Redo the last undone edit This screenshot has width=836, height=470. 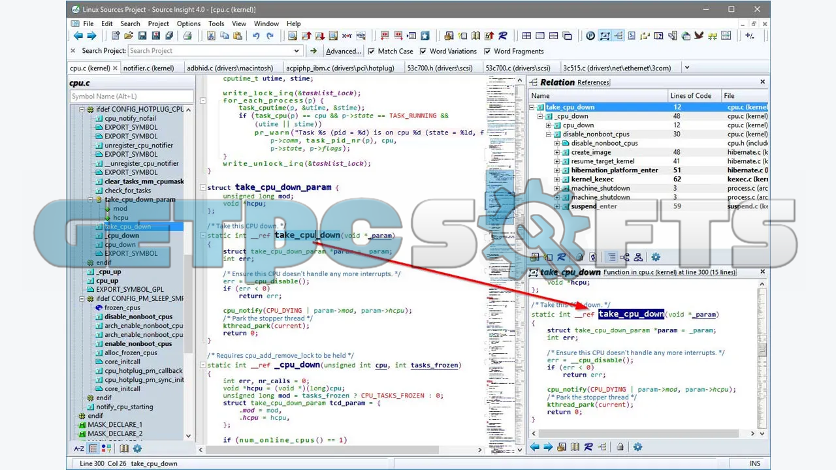pyautogui.click(x=269, y=36)
